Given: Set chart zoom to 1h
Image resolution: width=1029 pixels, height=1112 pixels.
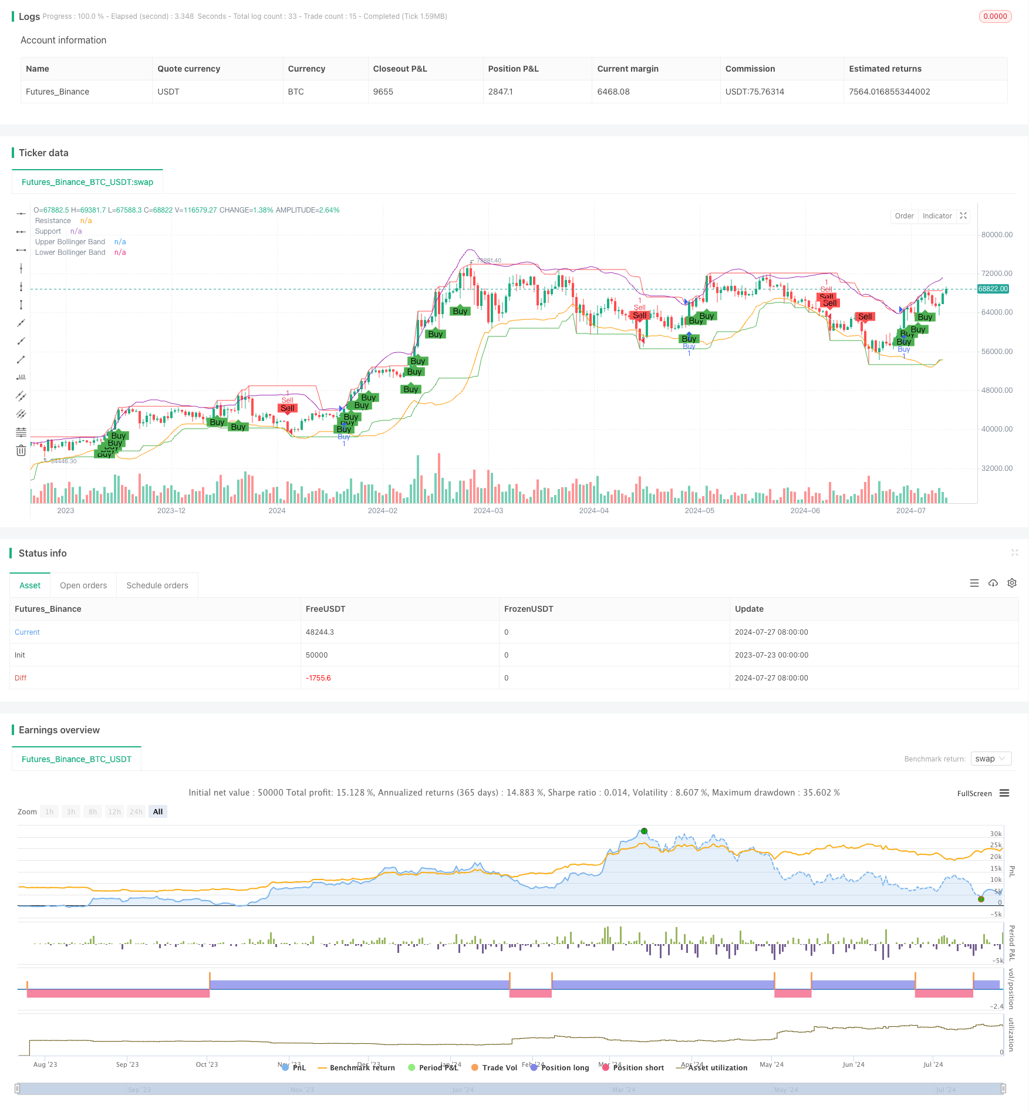Looking at the screenshot, I should [49, 812].
